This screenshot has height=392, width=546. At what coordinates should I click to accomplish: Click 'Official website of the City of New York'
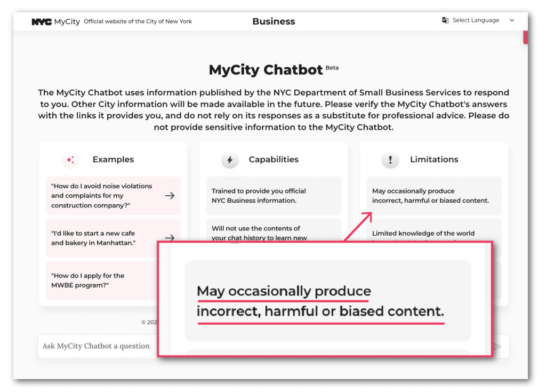coord(138,21)
